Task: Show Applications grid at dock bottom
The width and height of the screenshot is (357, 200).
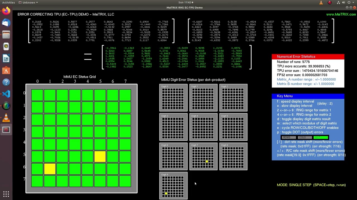Action: pyautogui.click(x=6, y=194)
